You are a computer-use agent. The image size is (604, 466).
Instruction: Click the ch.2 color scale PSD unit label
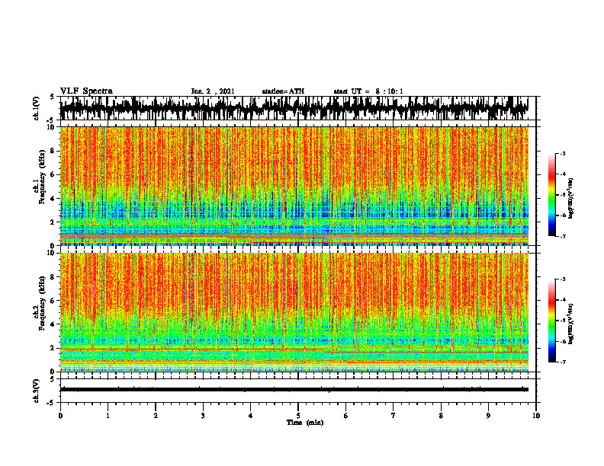(571, 324)
